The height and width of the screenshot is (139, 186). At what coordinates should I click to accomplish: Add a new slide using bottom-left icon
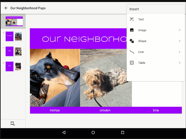[13, 124]
